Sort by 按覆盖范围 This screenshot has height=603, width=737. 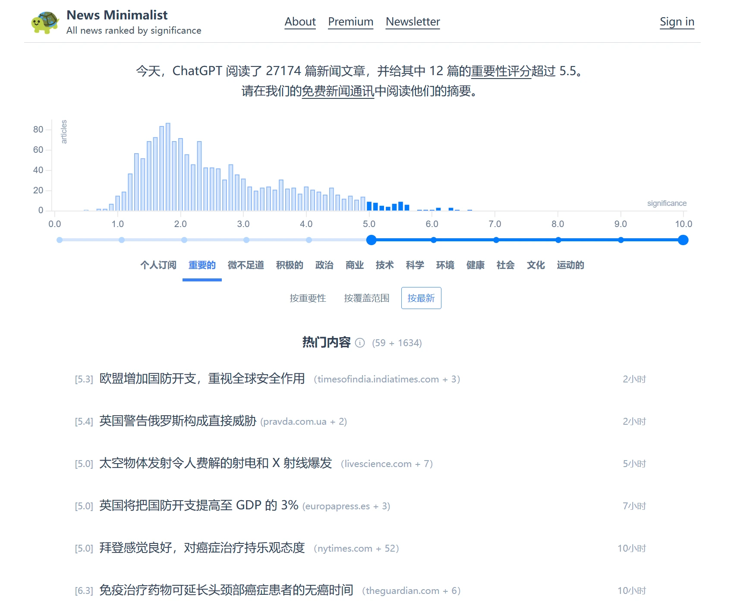(x=367, y=298)
